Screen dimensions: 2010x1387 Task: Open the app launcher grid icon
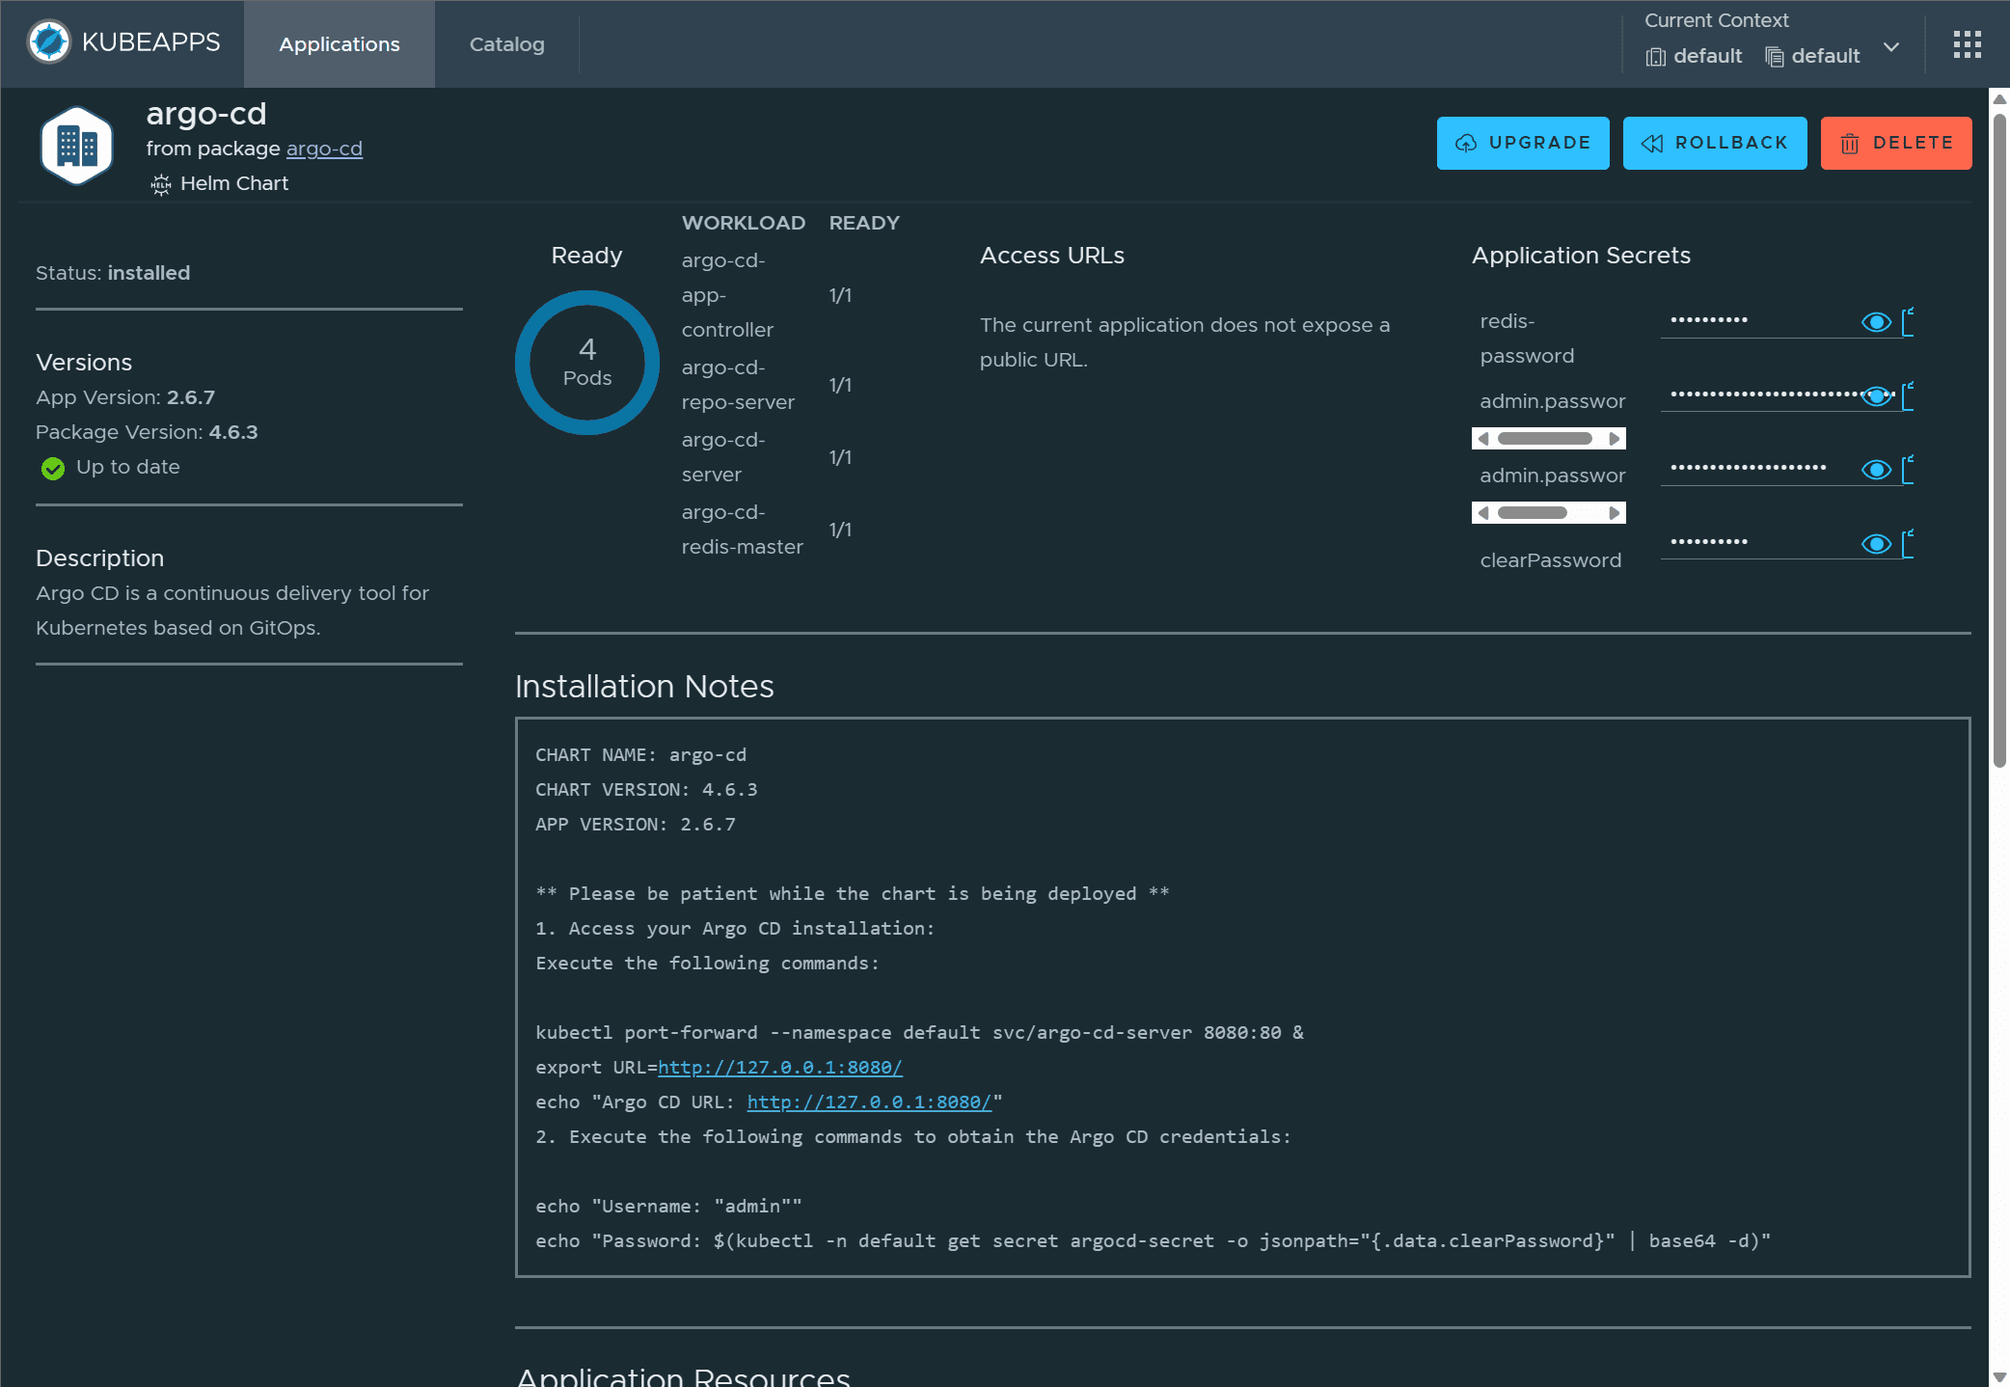1967,44
